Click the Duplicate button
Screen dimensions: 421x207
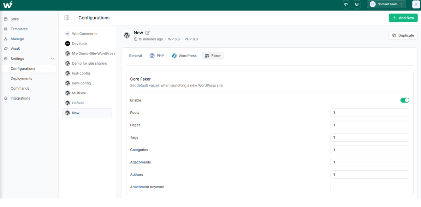pos(403,35)
